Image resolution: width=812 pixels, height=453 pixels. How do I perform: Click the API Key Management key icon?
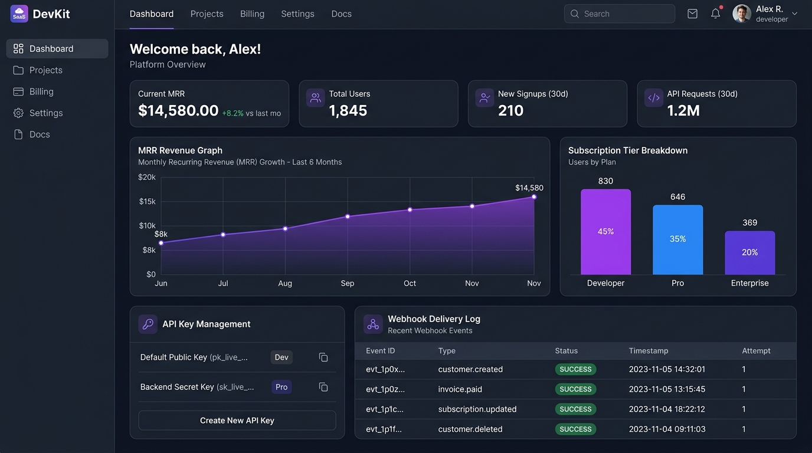pos(148,324)
